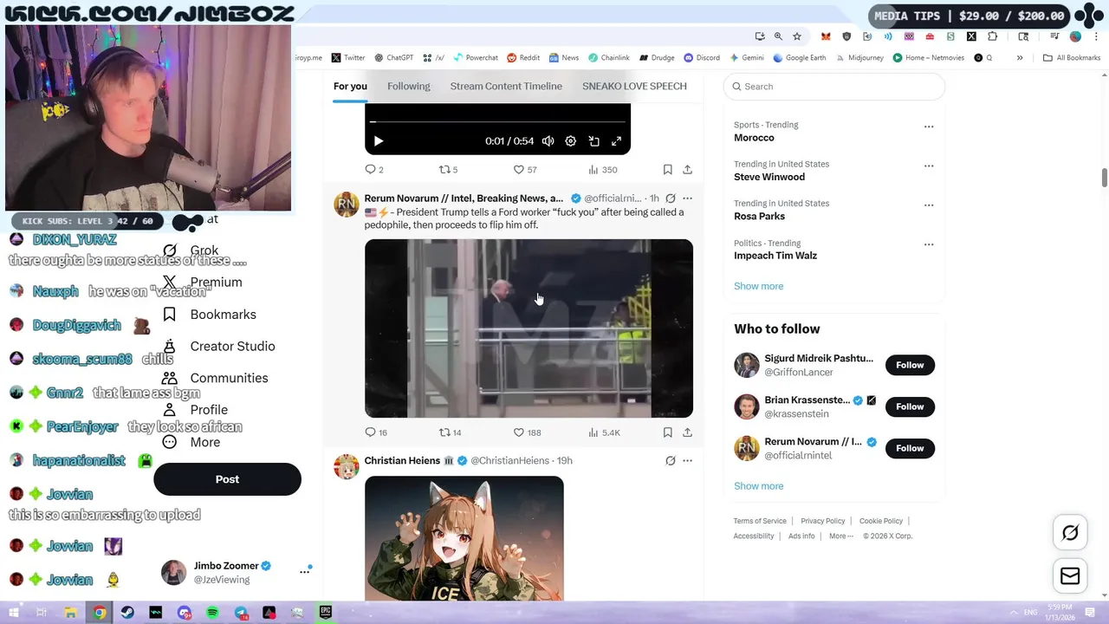1109x624 pixels.
Task: Switch to the Following tab
Action: point(408,87)
